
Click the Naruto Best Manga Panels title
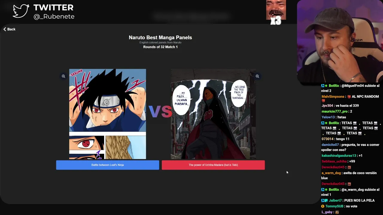tap(160, 37)
